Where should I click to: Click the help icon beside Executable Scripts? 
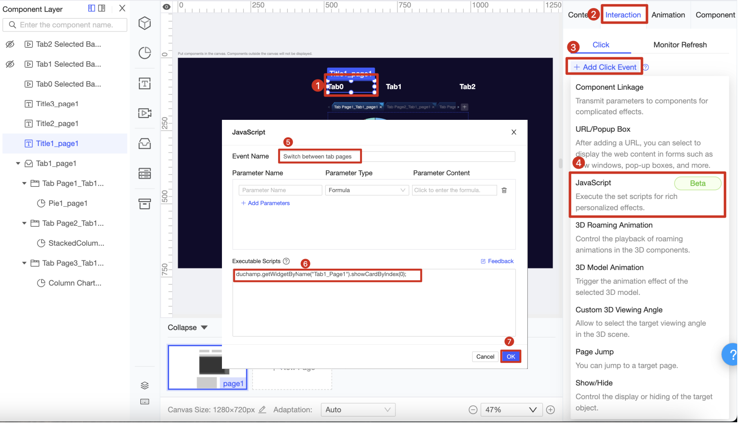click(x=286, y=261)
